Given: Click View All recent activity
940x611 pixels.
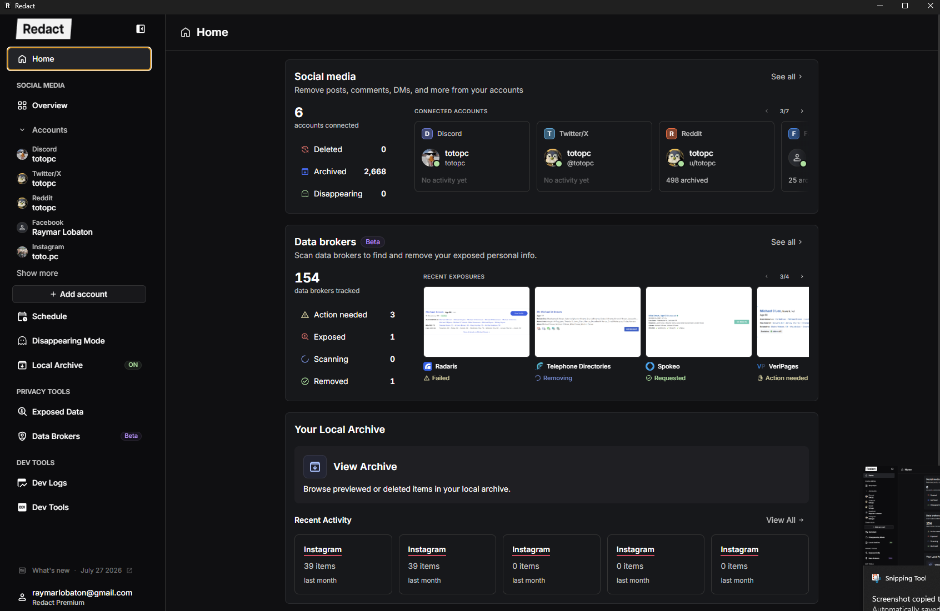Looking at the screenshot, I should click(785, 520).
